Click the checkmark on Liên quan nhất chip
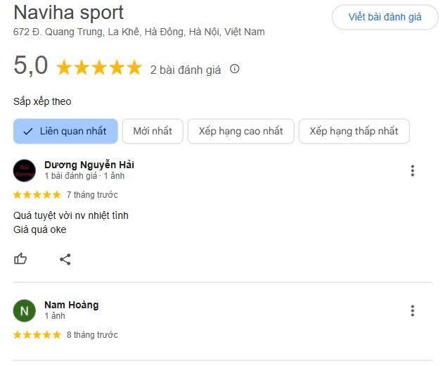The image size is (448, 366). click(x=27, y=132)
